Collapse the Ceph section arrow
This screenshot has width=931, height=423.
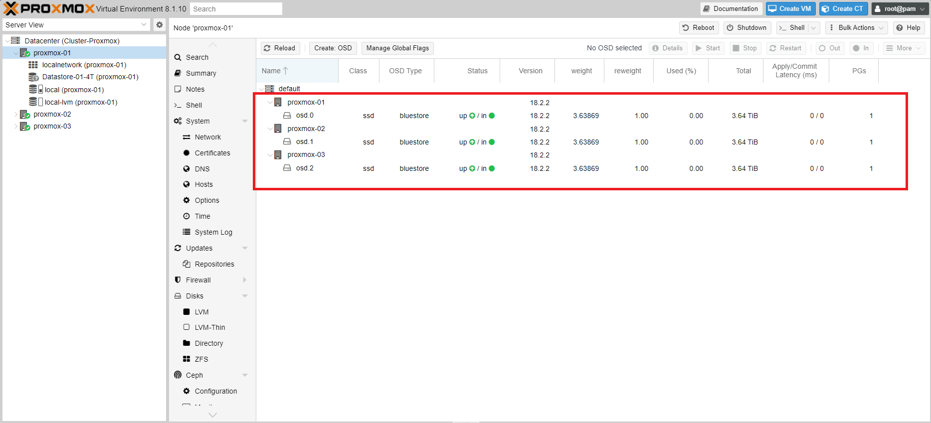(245, 375)
